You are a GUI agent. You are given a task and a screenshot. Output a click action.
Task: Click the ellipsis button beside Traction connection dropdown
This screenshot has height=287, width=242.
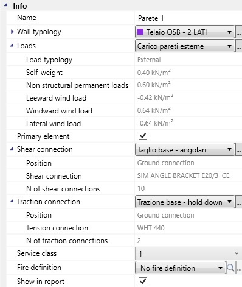[239, 202]
